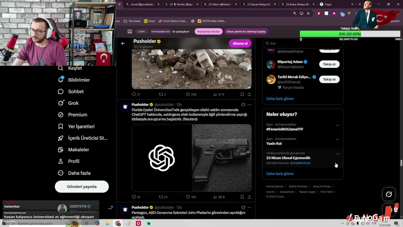The height and width of the screenshot is (227, 403).
Task: Expand Daha fazla footer menu
Action: [328, 192]
